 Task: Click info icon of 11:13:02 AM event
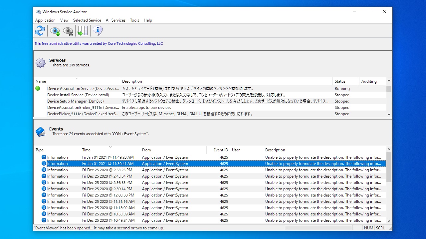[x=44, y=208]
